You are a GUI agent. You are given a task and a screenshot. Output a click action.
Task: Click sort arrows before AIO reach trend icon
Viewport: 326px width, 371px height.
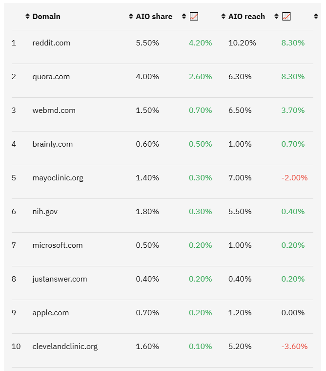(x=277, y=17)
